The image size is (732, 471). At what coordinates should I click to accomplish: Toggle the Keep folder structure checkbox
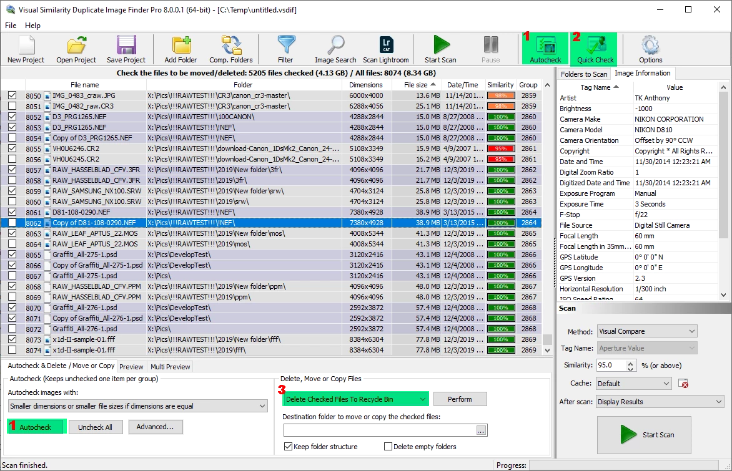click(x=289, y=446)
